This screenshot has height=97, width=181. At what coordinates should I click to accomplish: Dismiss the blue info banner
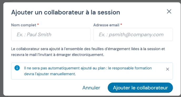tap(168, 69)
